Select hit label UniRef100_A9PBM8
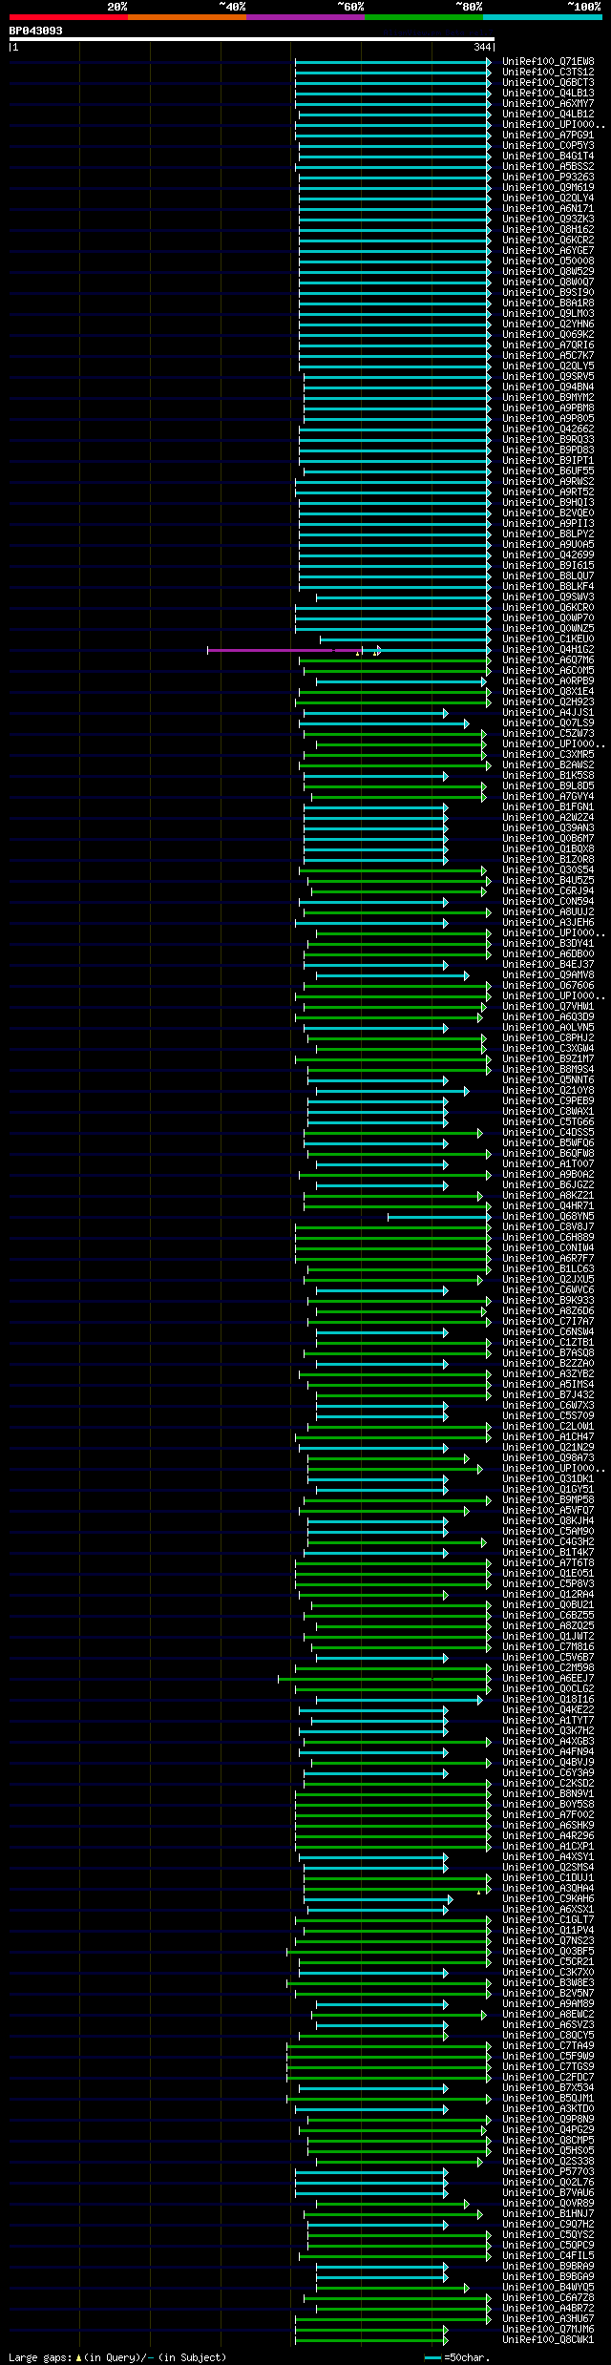 click(x=548, y=408)
